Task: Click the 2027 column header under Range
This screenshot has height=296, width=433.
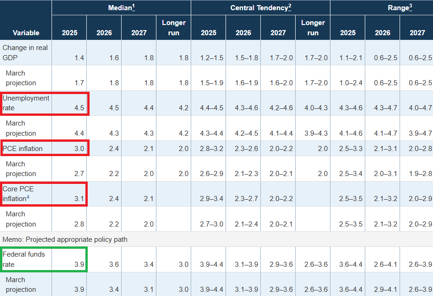Action: click(x=417, y=32)
